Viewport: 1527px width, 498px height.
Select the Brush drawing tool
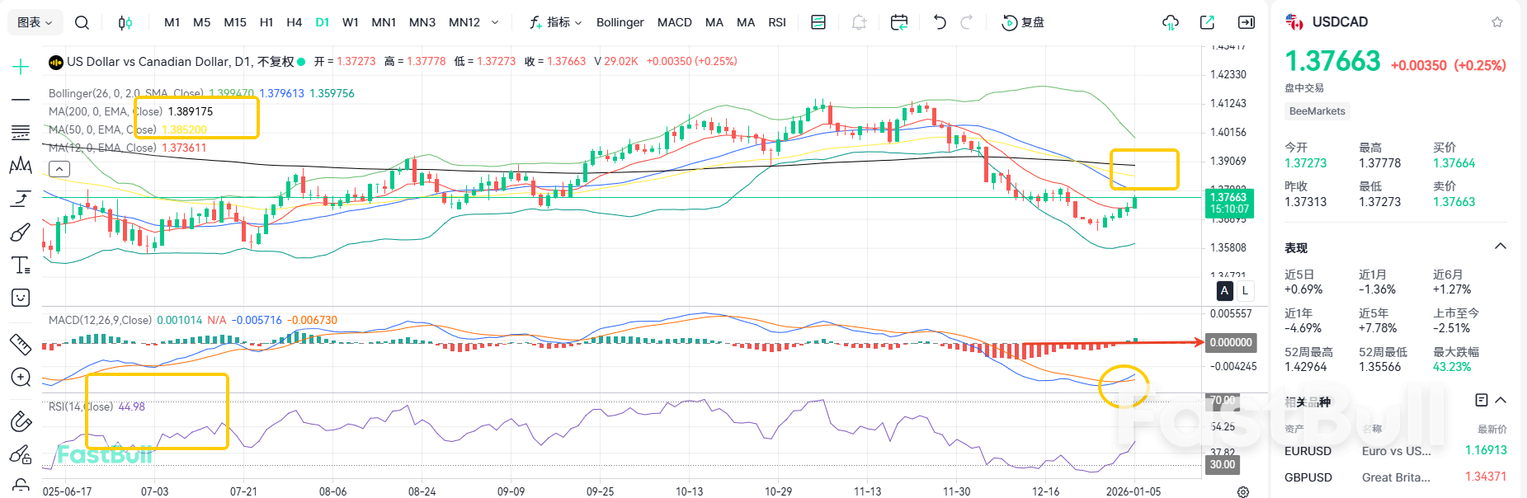(x=21, y=232)
